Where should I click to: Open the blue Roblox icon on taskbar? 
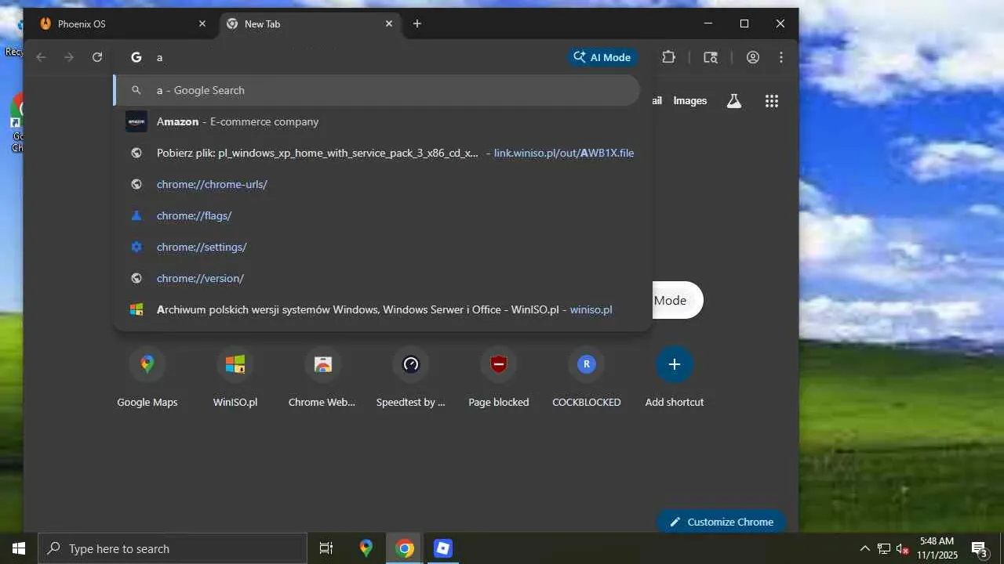(443, 548)
